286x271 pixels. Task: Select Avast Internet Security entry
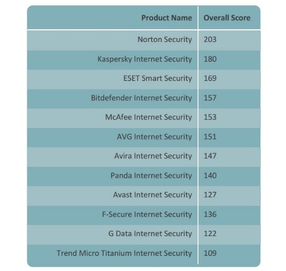click(153, 195)
